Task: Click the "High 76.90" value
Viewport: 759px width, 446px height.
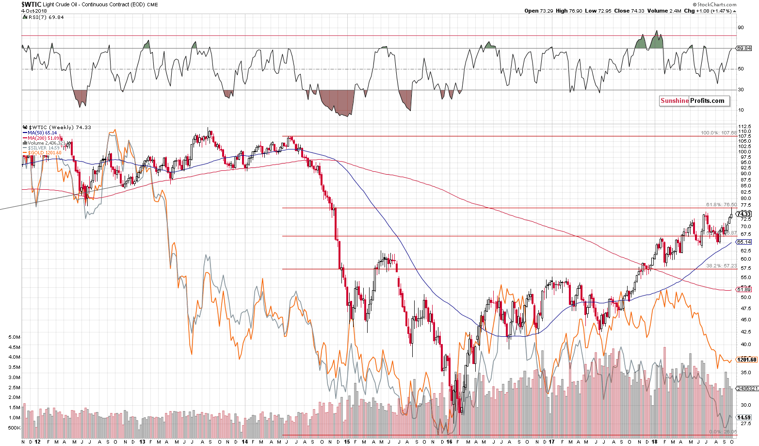Action: [x=569, y=11]
